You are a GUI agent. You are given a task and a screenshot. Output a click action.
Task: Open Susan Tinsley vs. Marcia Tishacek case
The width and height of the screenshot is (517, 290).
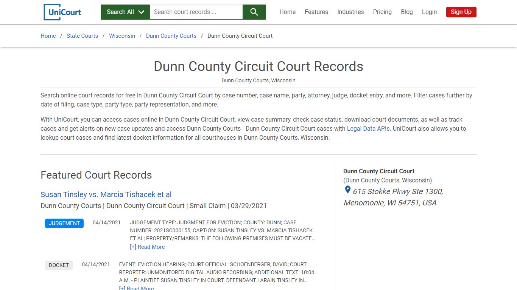pos(106,194)
